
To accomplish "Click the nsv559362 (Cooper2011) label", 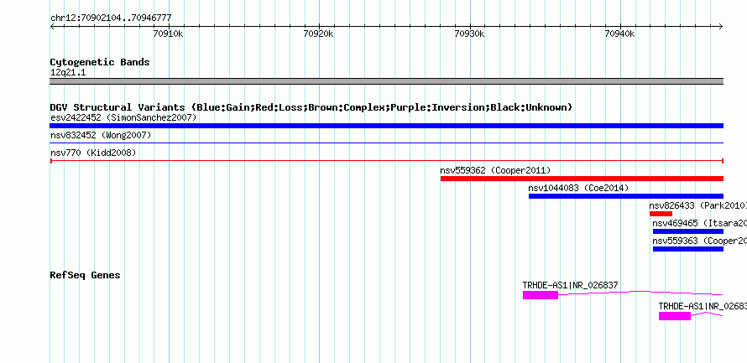I will 495,170.
